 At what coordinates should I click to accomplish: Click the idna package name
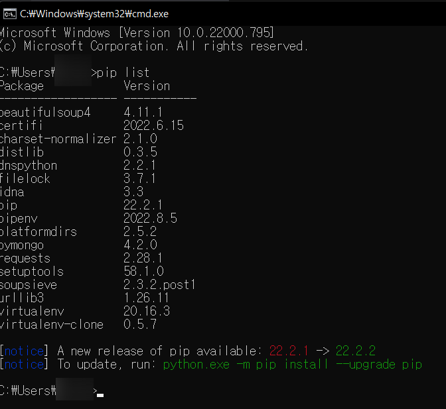(x=12, y=192)
